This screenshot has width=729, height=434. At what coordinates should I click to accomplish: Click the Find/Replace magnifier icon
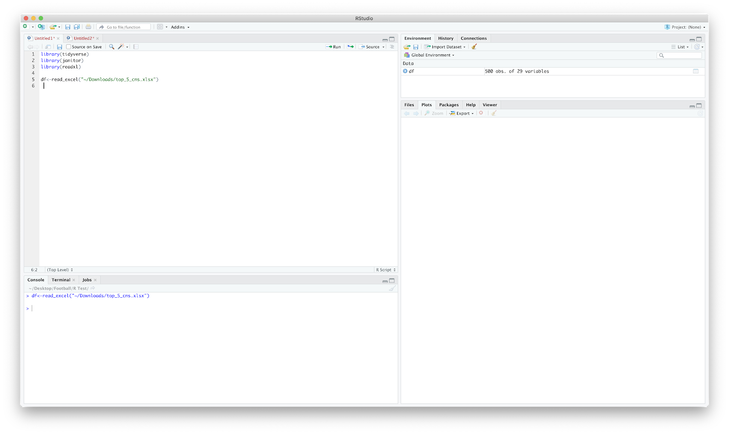(112, 47)
